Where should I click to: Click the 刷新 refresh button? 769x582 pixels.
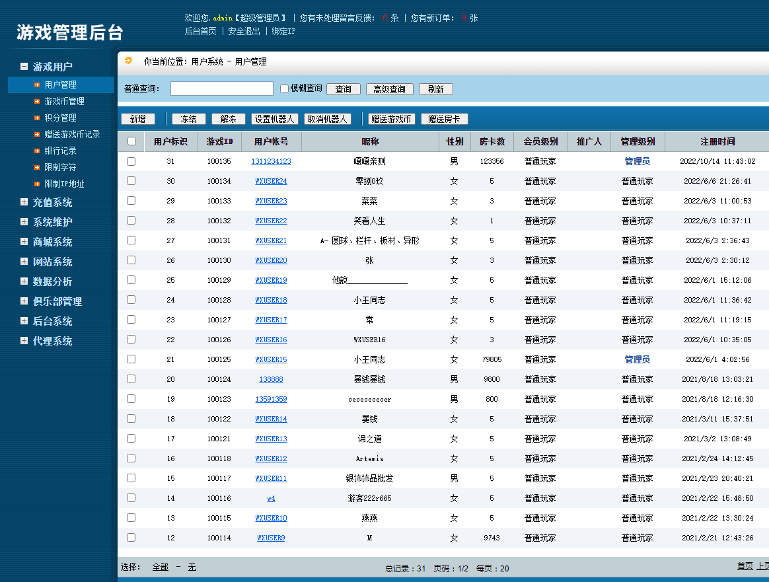435,89
